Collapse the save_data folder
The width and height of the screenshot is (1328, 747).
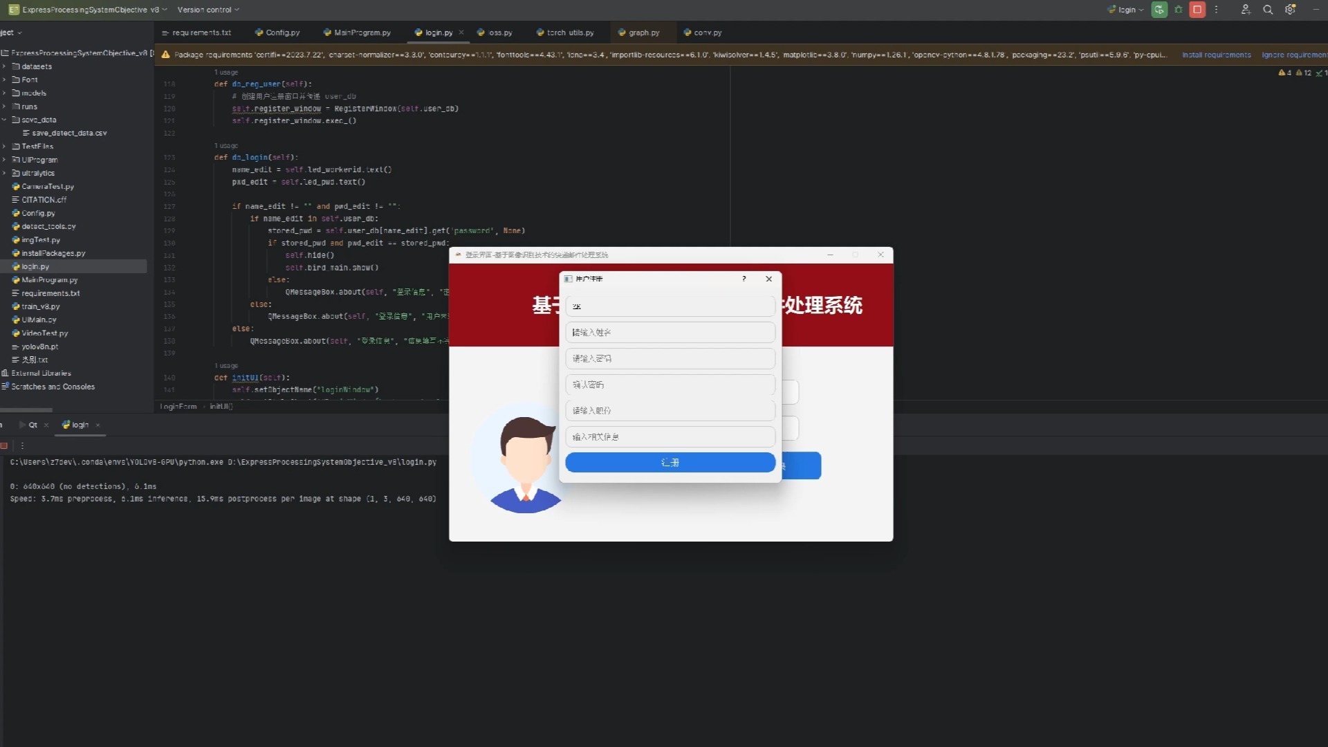4,120
